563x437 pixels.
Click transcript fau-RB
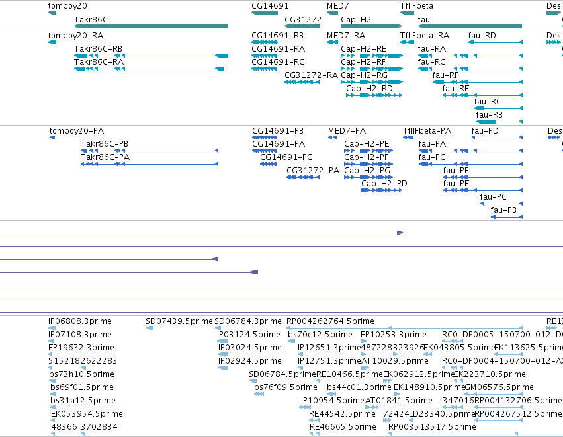pyautogui.click(x=499, y=122)
